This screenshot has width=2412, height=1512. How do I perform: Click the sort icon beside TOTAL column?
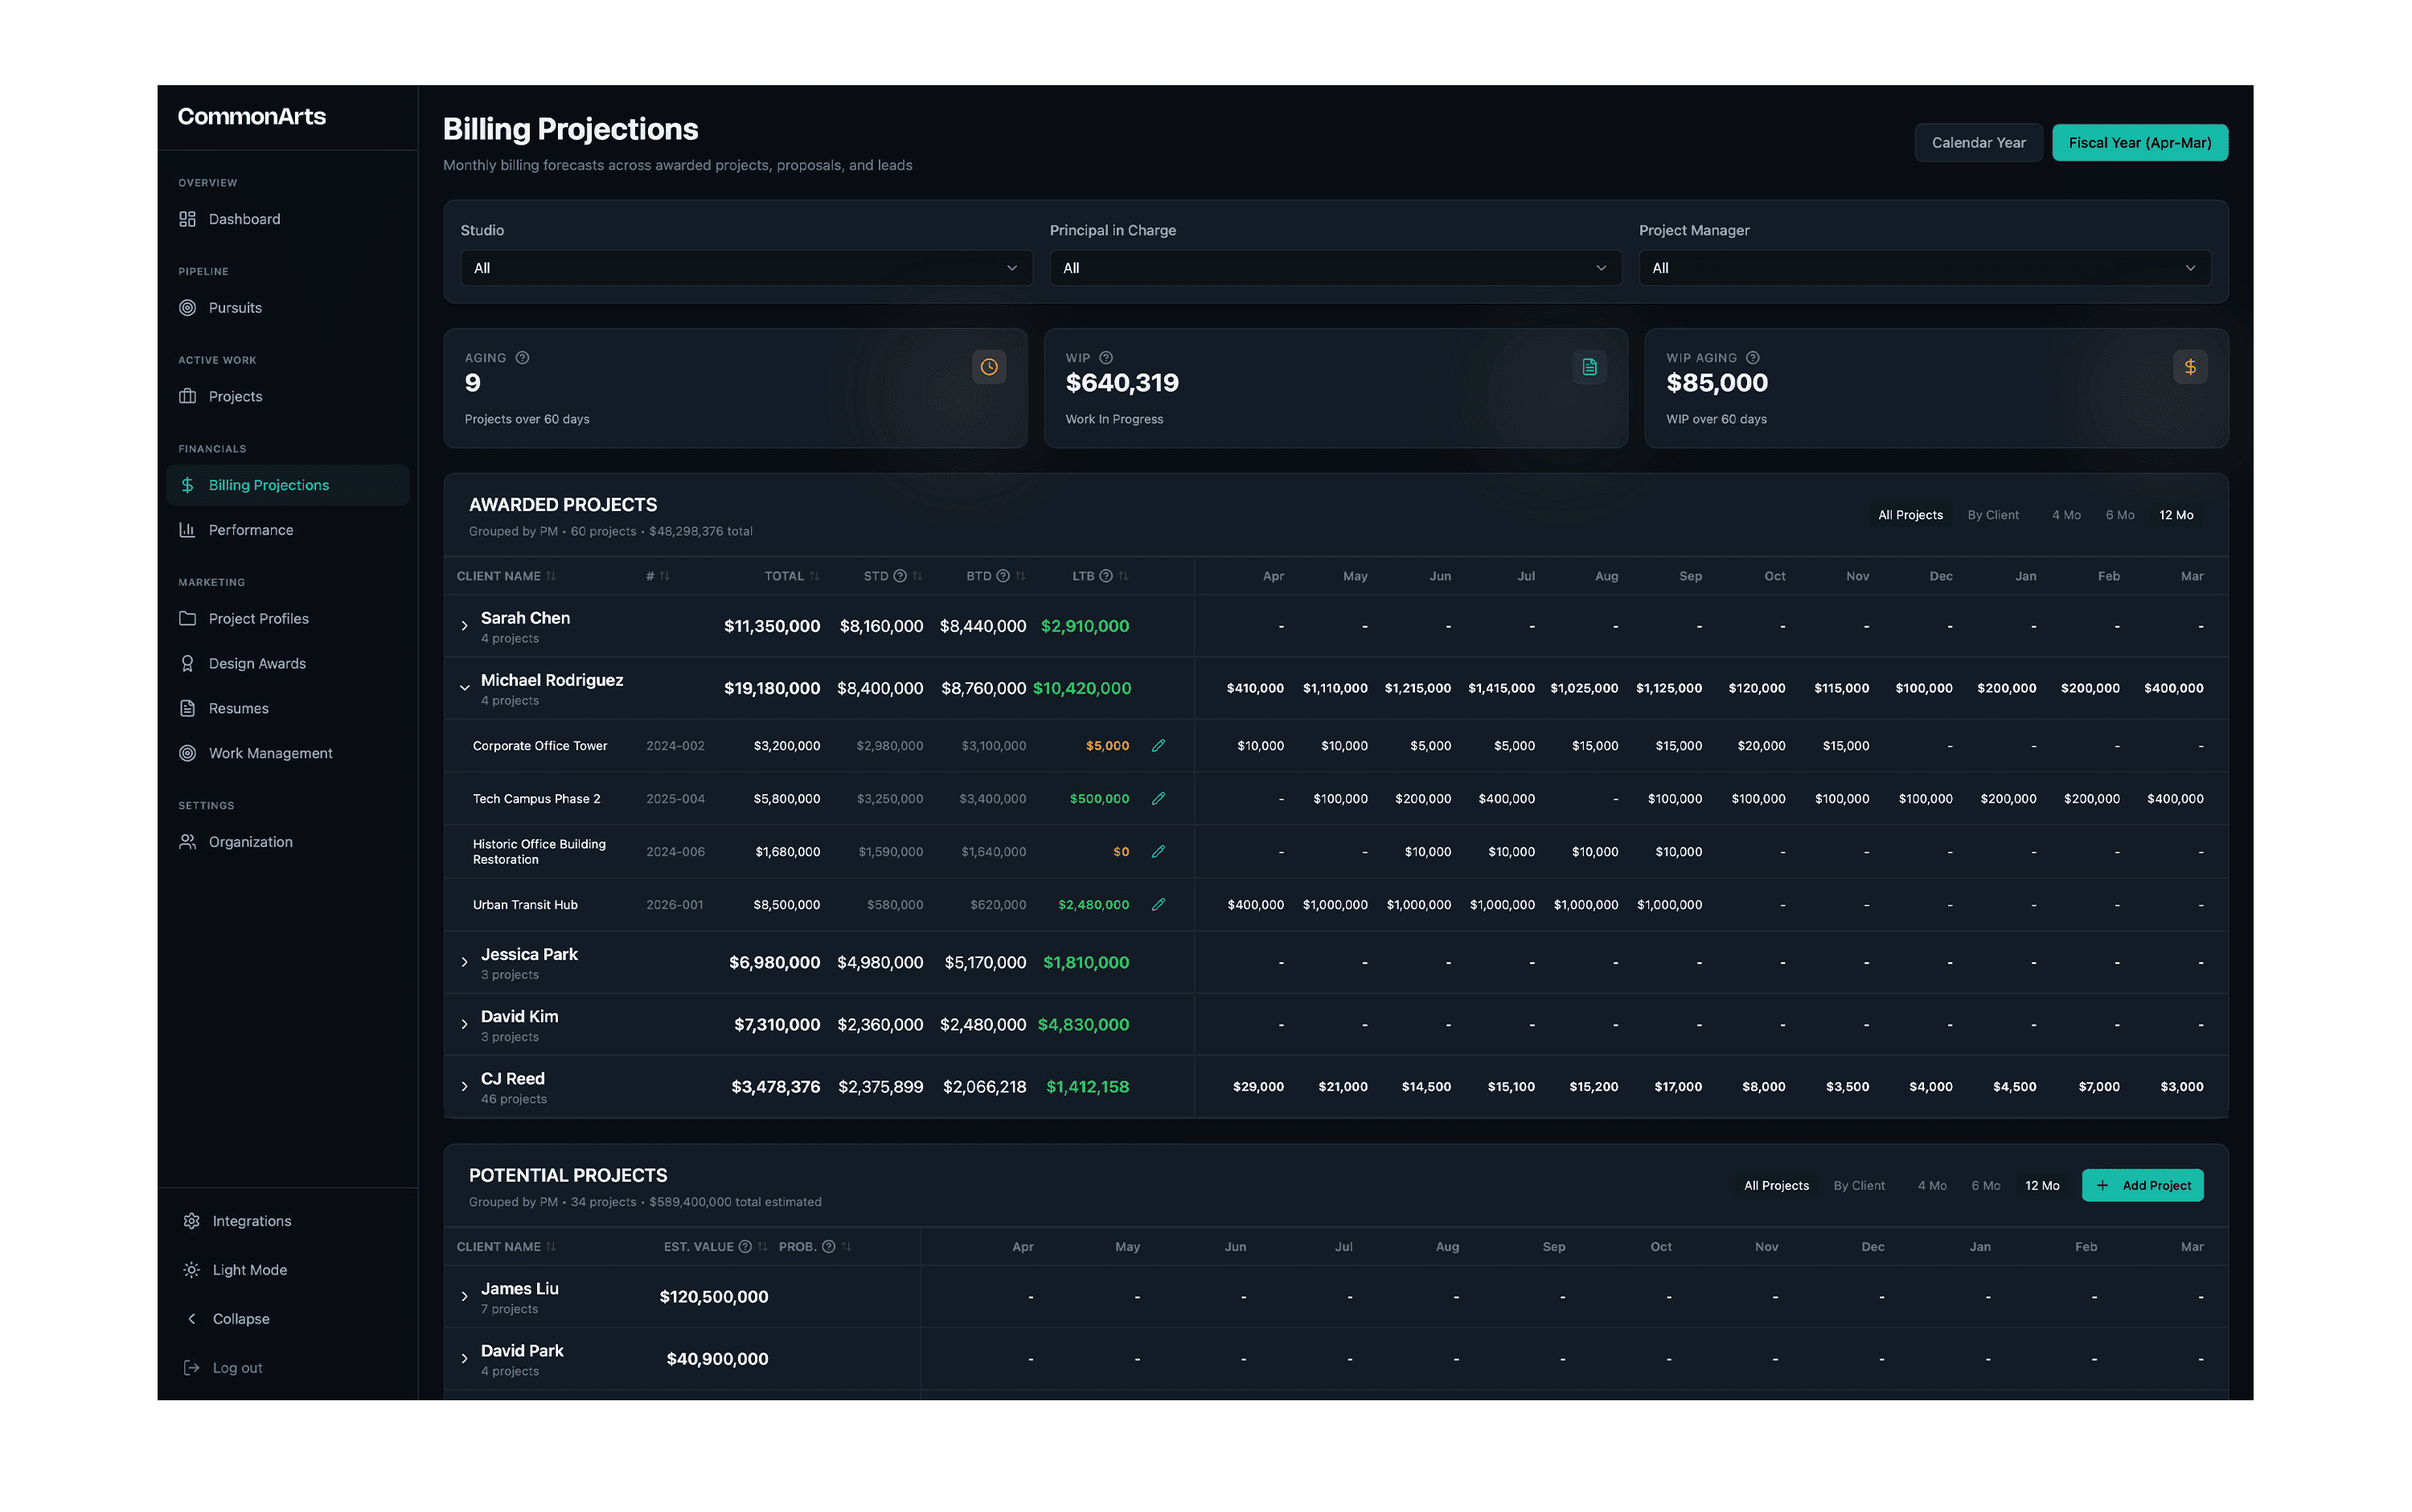[815, 576]
